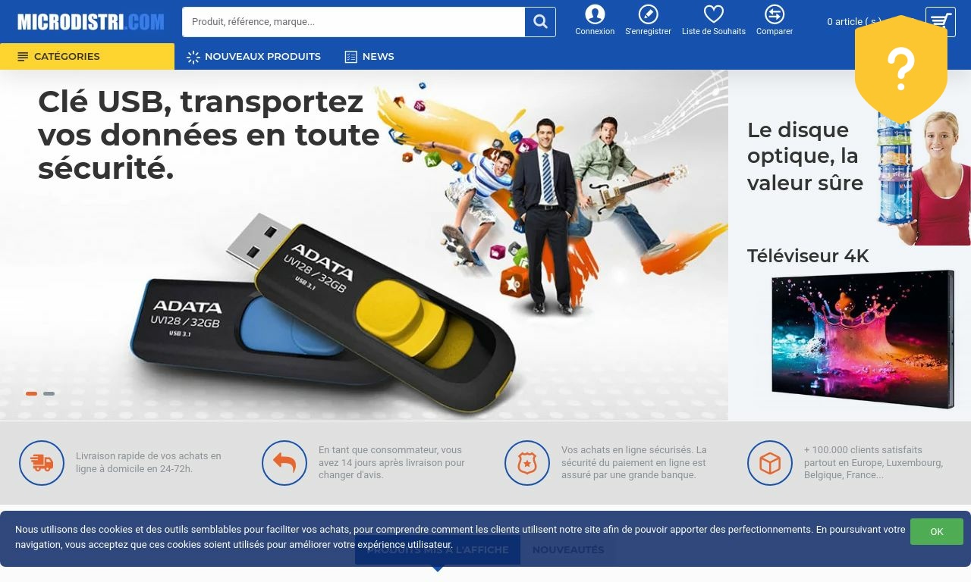Click the yellow question-mark shield badge
Screen dimensions: 971x582
[901, 69]
